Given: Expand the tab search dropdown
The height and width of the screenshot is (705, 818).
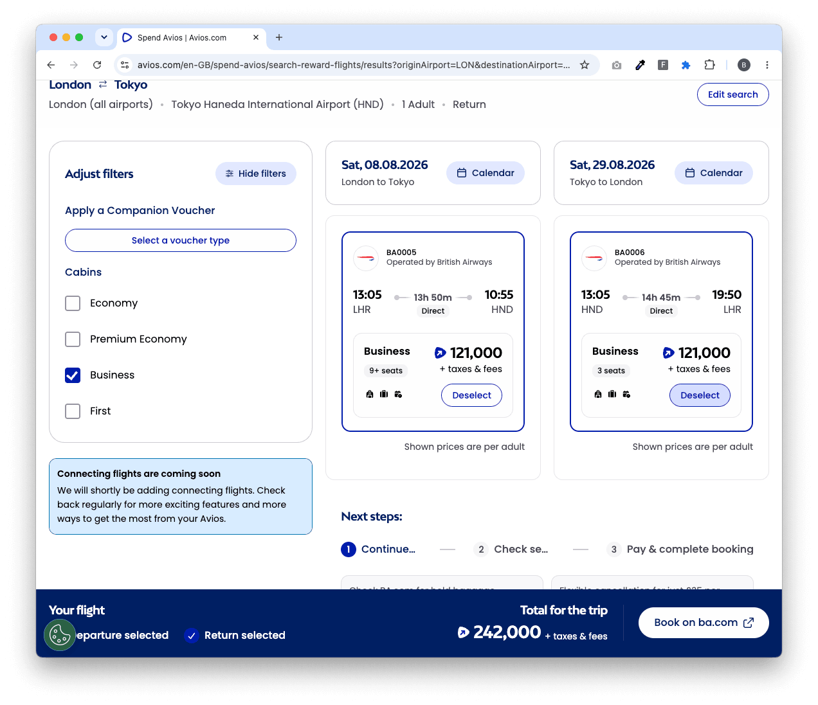Looking at the screenshot, I should 104,37.
